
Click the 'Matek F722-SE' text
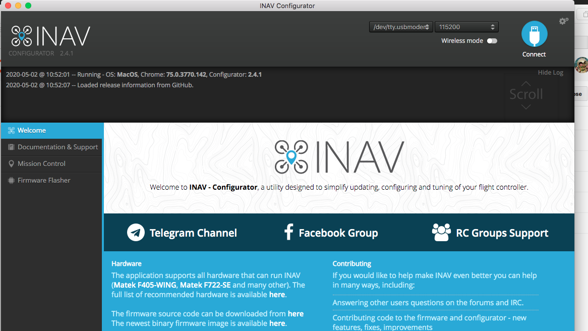206,285
